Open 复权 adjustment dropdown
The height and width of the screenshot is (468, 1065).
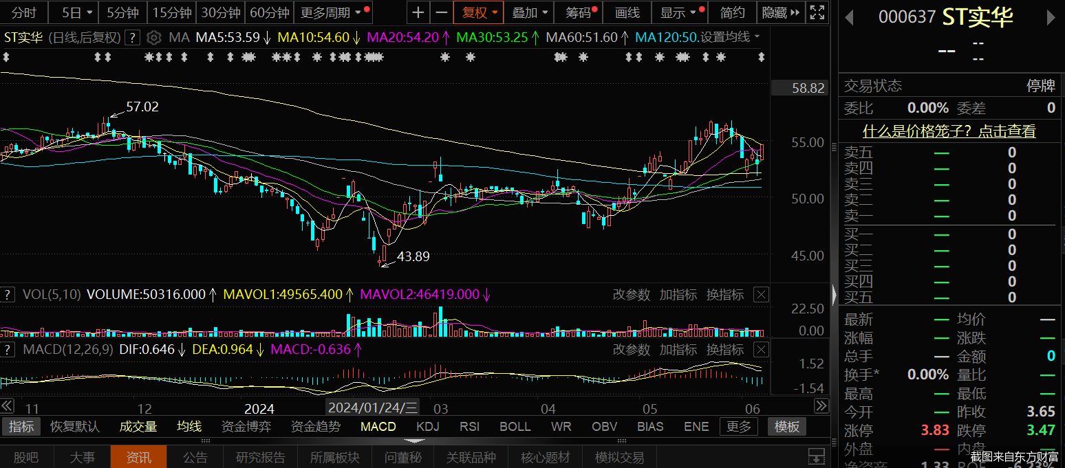click(479, 12)
